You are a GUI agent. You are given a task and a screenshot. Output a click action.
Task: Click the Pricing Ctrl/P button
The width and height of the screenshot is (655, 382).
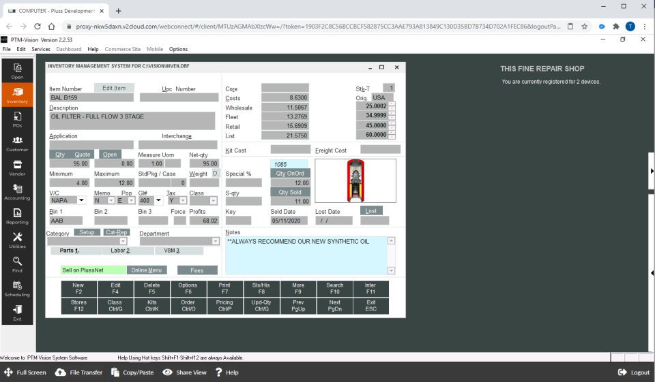coord(224,306)
